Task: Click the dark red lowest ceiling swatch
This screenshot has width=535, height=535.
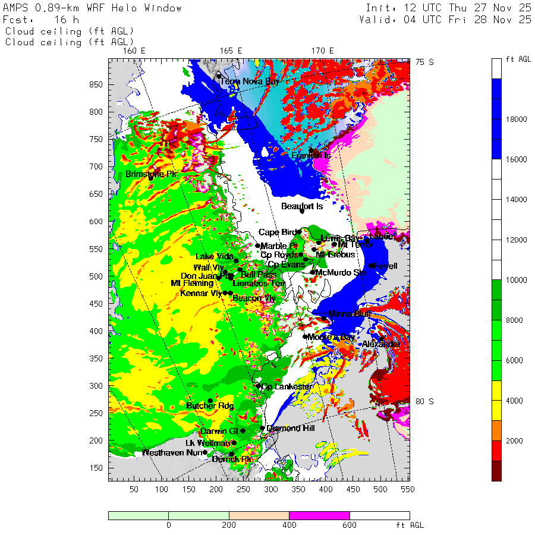Action: coord(496,471)
